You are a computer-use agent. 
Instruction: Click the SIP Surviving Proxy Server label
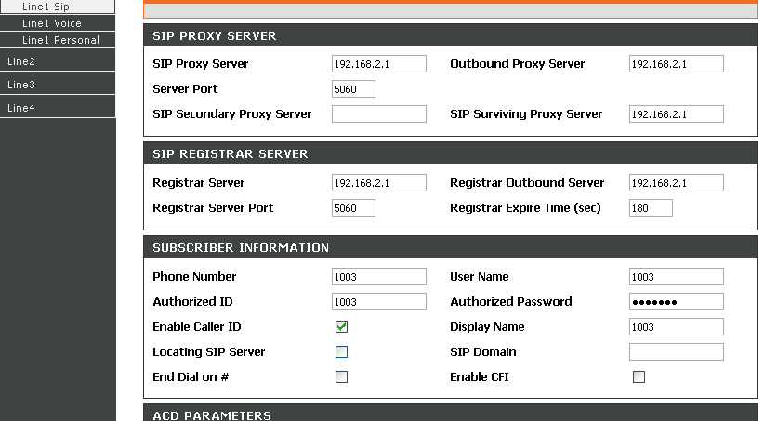pos(526,114)
